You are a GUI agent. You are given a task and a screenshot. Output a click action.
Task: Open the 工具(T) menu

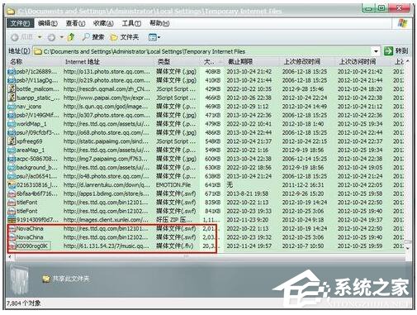tap(131, 23)
